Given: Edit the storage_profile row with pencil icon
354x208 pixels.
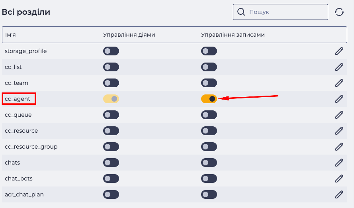Looking at the screenshot, I should pyautogui.click(x=339, y=51).
